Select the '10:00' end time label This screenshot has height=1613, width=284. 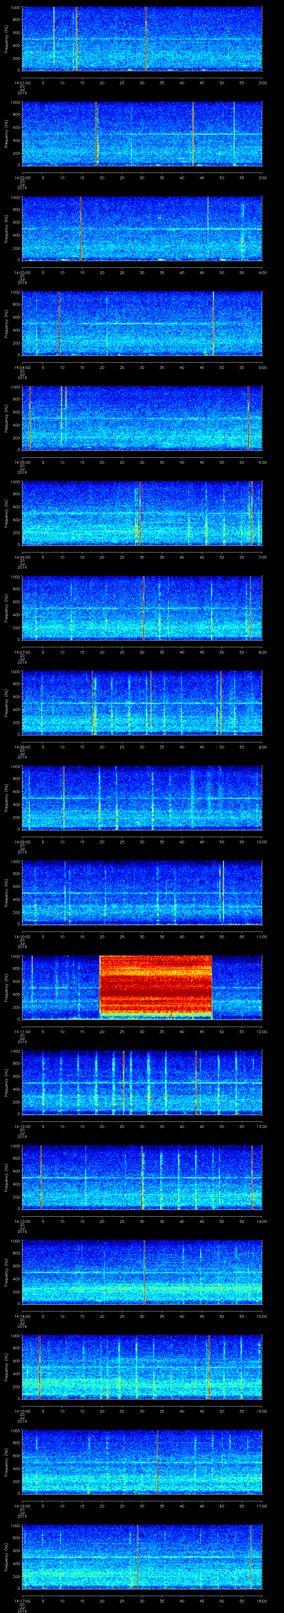coord(262,842)
